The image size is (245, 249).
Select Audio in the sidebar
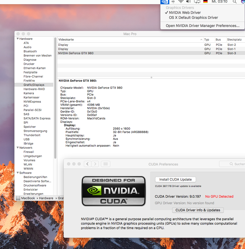click(x=28, y=47)
